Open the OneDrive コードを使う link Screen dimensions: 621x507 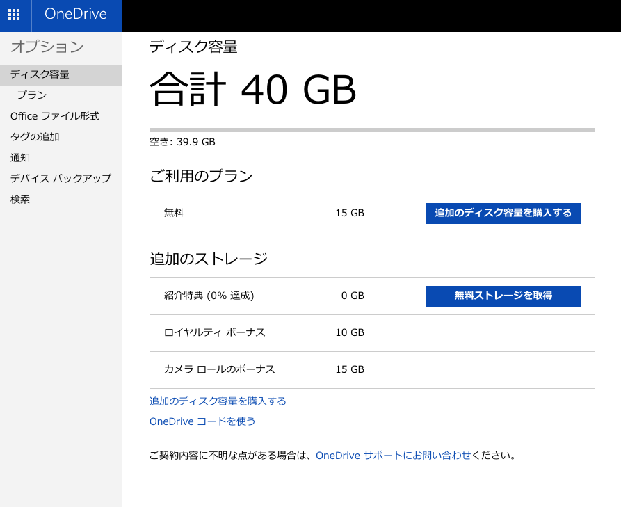tap(202, 421)
